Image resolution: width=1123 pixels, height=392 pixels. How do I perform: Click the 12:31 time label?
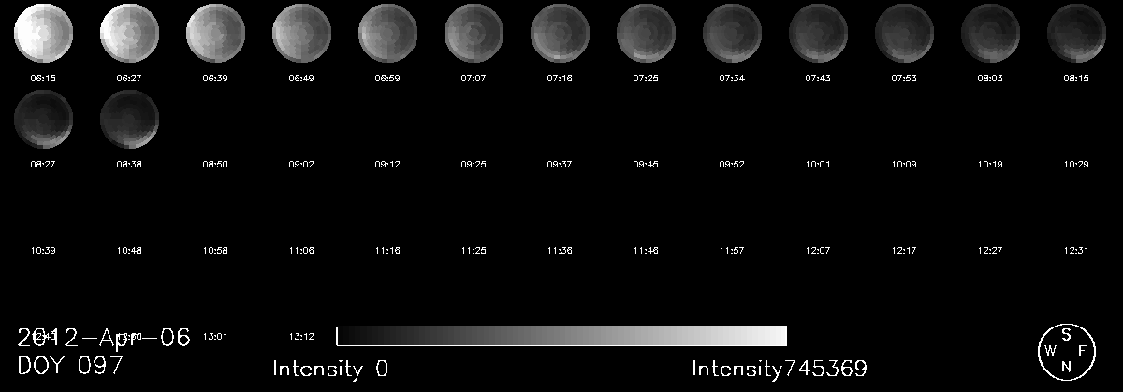[1076, 251]
